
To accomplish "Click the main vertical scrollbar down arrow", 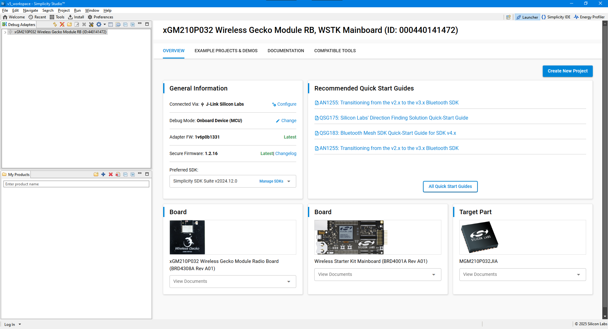I will [x=605, y=316].
